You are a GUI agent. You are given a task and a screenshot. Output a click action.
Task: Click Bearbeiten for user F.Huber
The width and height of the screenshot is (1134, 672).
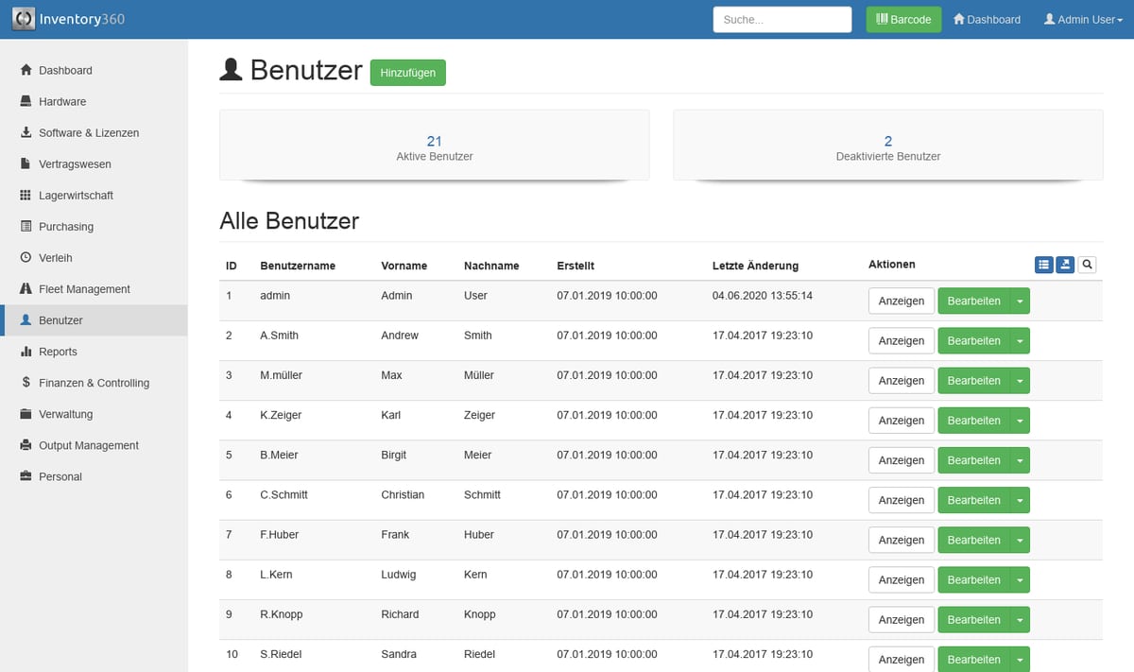coord(973,541)
